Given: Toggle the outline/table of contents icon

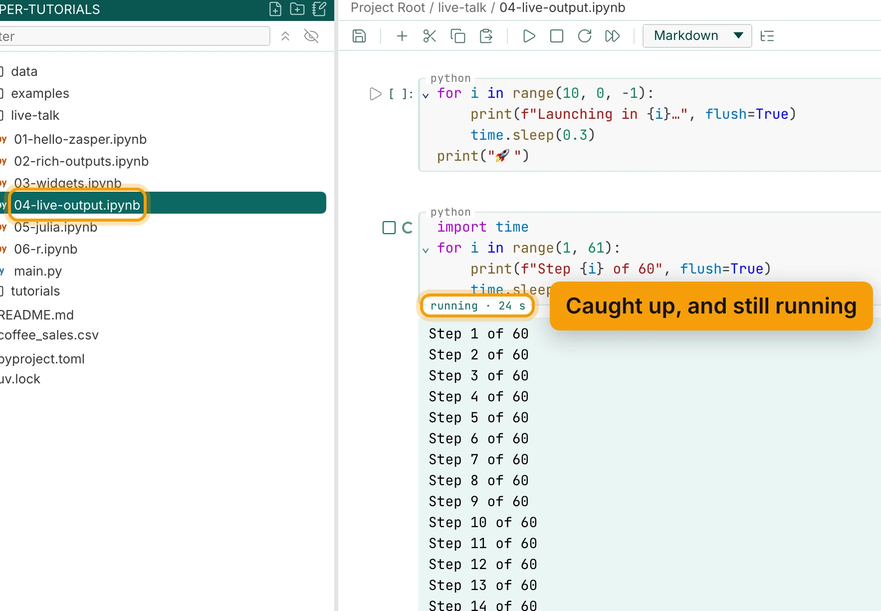Looking at the screenshot, I should [767, 36].
